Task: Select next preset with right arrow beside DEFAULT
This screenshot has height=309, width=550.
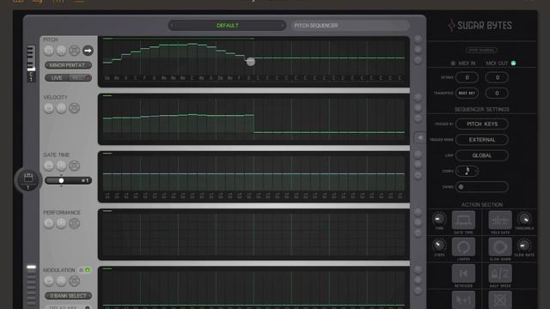Action: click(x=283, y=26)
